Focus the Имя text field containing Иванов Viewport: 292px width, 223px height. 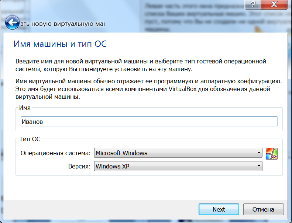click(x=149, y=121)
